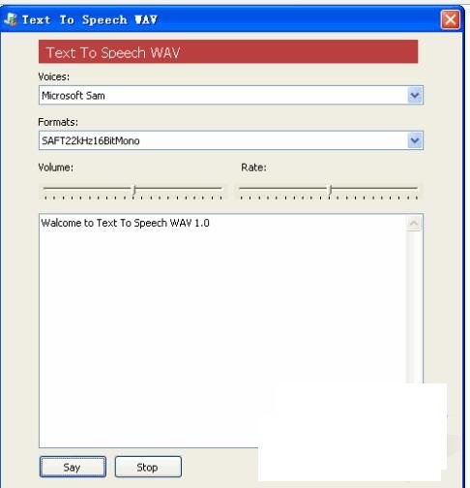470x488 pixels.
Task: Click the Say button
Action: [x=73, y=467]
